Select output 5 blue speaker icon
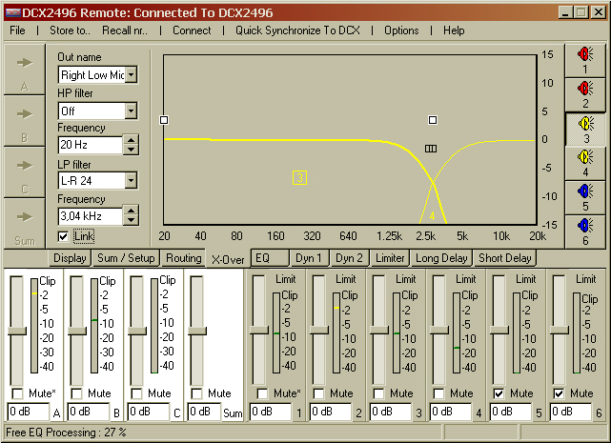This screenshot has width=611, height=443. pyautogui.click(x=585, y=197)
